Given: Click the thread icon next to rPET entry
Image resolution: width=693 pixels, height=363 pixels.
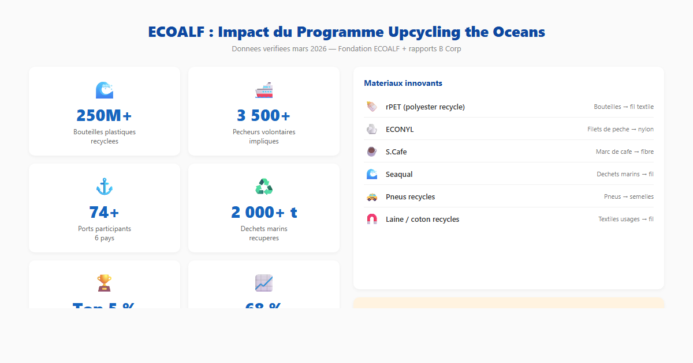Looking at the screenshot, I should (372, 107).
